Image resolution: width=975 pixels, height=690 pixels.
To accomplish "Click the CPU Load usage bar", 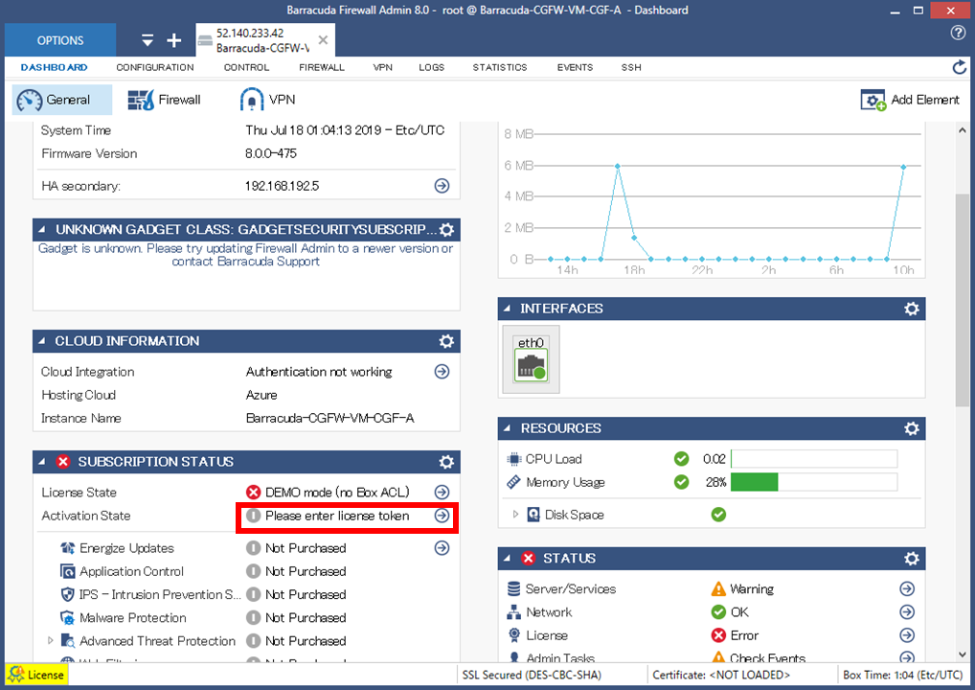I will pos(814,459).
